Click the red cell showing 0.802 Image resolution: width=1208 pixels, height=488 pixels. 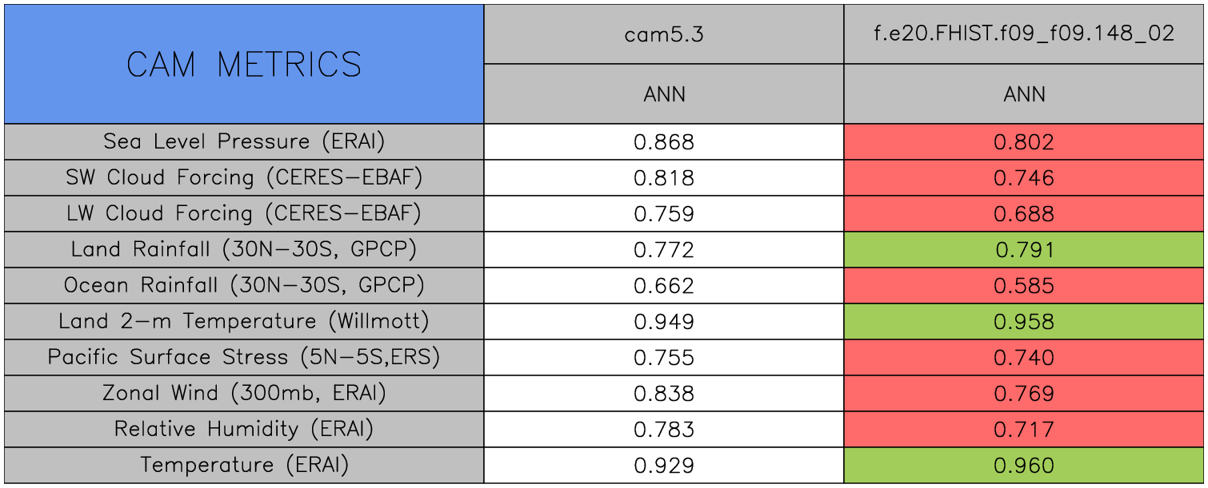(x=1024, y=142)
